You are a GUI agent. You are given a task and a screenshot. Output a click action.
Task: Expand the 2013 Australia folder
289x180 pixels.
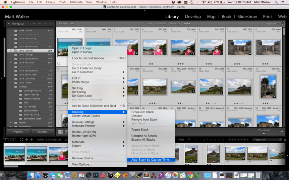(11, 63)
